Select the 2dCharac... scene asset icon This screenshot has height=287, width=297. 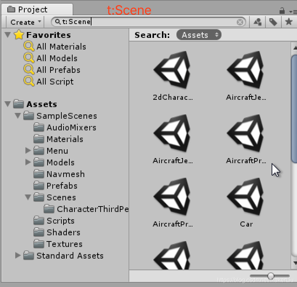coord(172,70)
